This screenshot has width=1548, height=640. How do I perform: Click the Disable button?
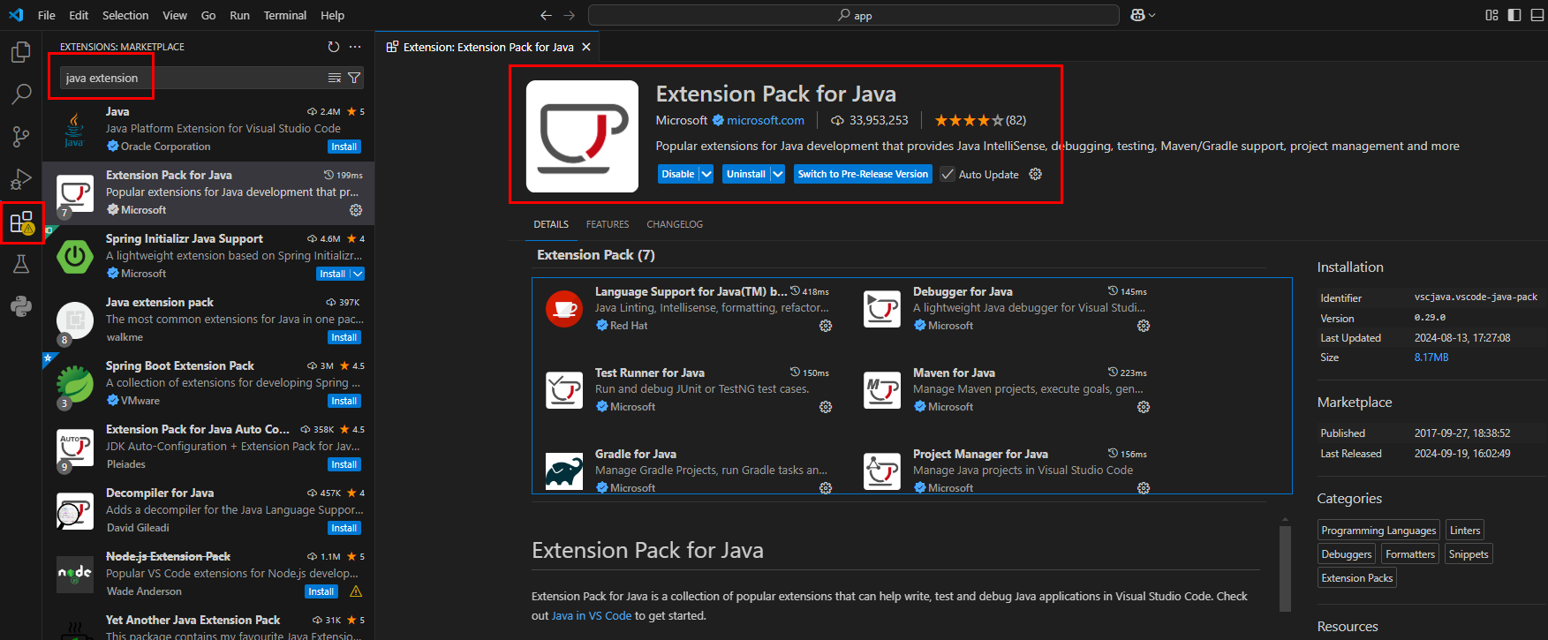coord(678,174)
